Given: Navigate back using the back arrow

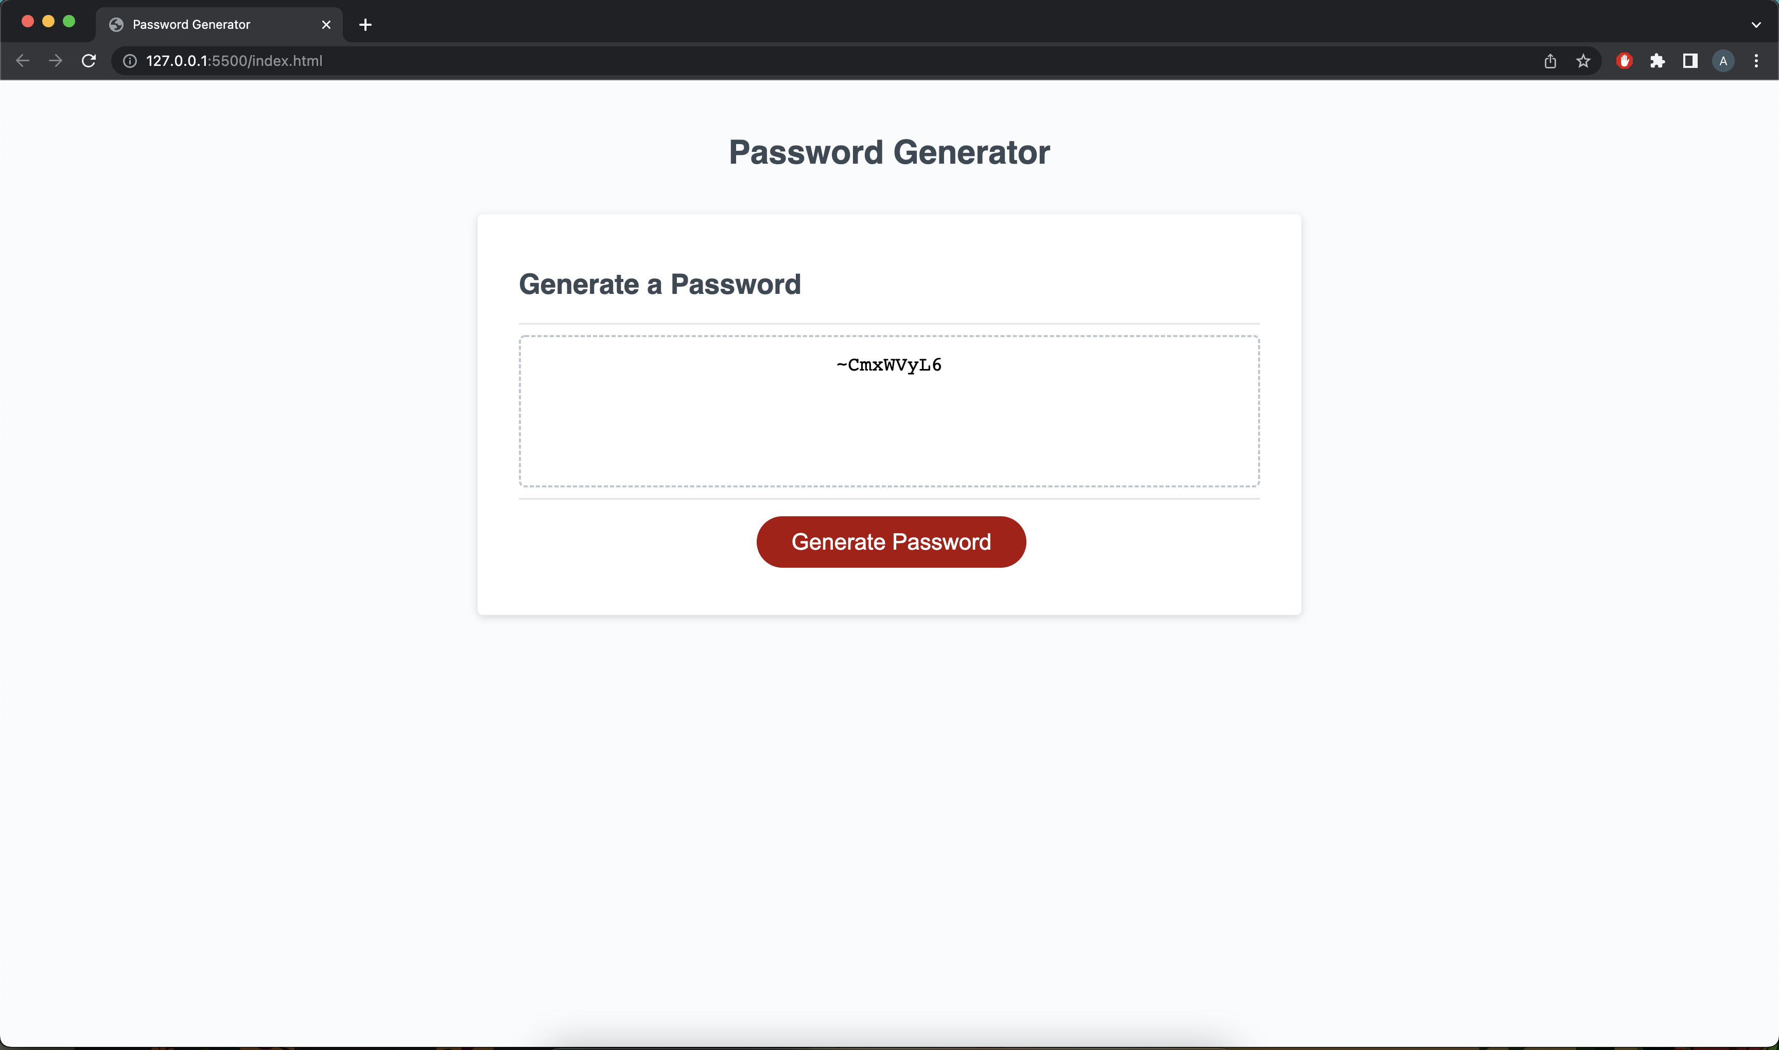Looking at the screenshot, I should click(23, 61).
